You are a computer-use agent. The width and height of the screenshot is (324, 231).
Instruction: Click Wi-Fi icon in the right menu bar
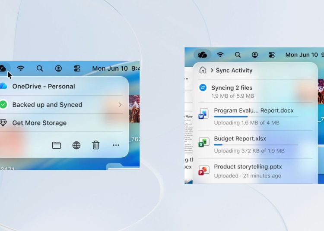220,55
